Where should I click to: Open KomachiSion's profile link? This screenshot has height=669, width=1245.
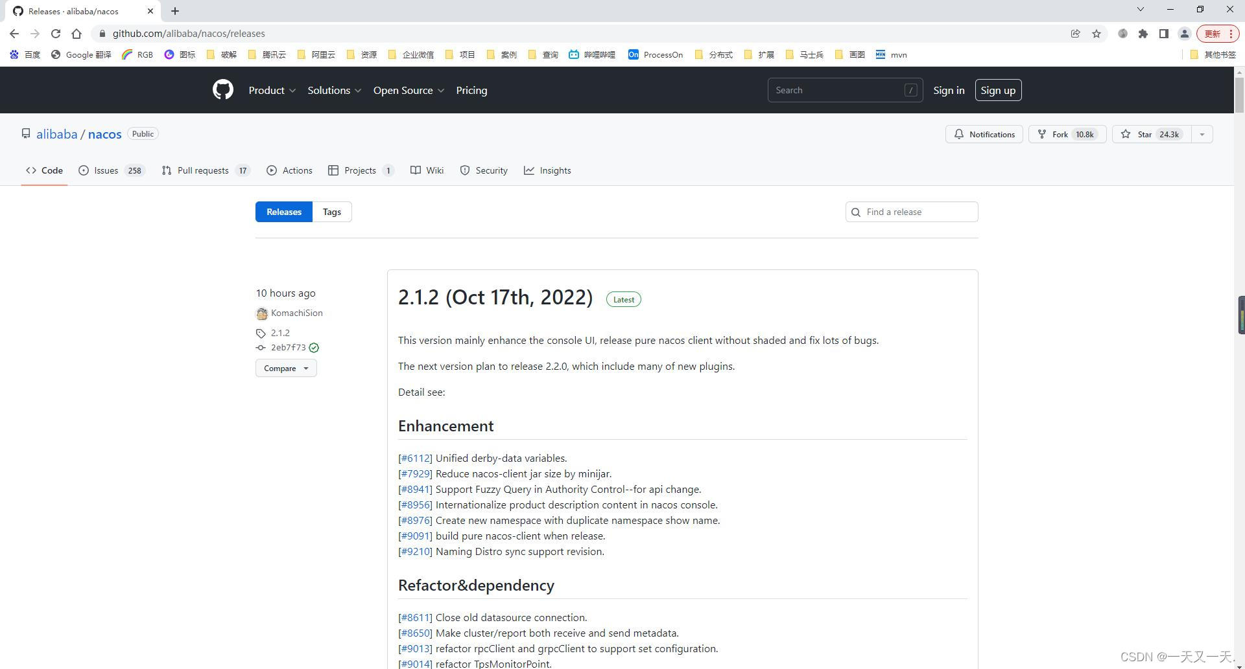tap(296, 313)
